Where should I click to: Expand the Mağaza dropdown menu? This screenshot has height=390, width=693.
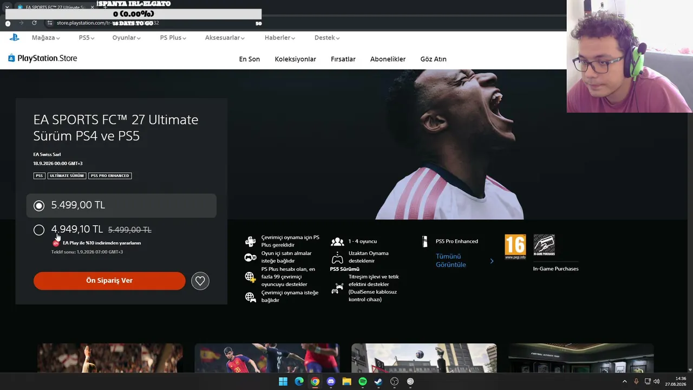46,38
